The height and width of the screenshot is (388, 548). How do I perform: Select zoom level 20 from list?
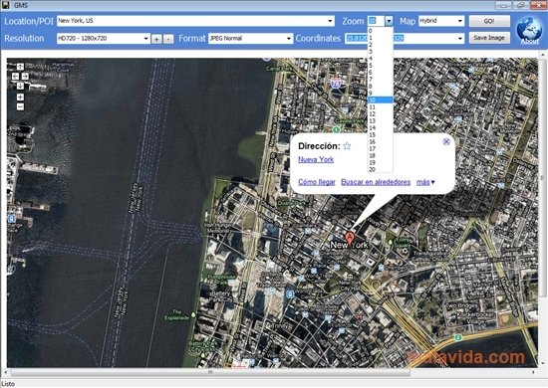tap(380, 169)
